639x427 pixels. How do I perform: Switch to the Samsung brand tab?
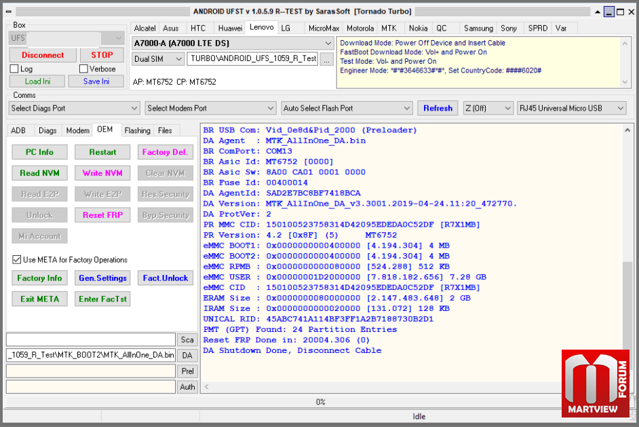point(478,28)
